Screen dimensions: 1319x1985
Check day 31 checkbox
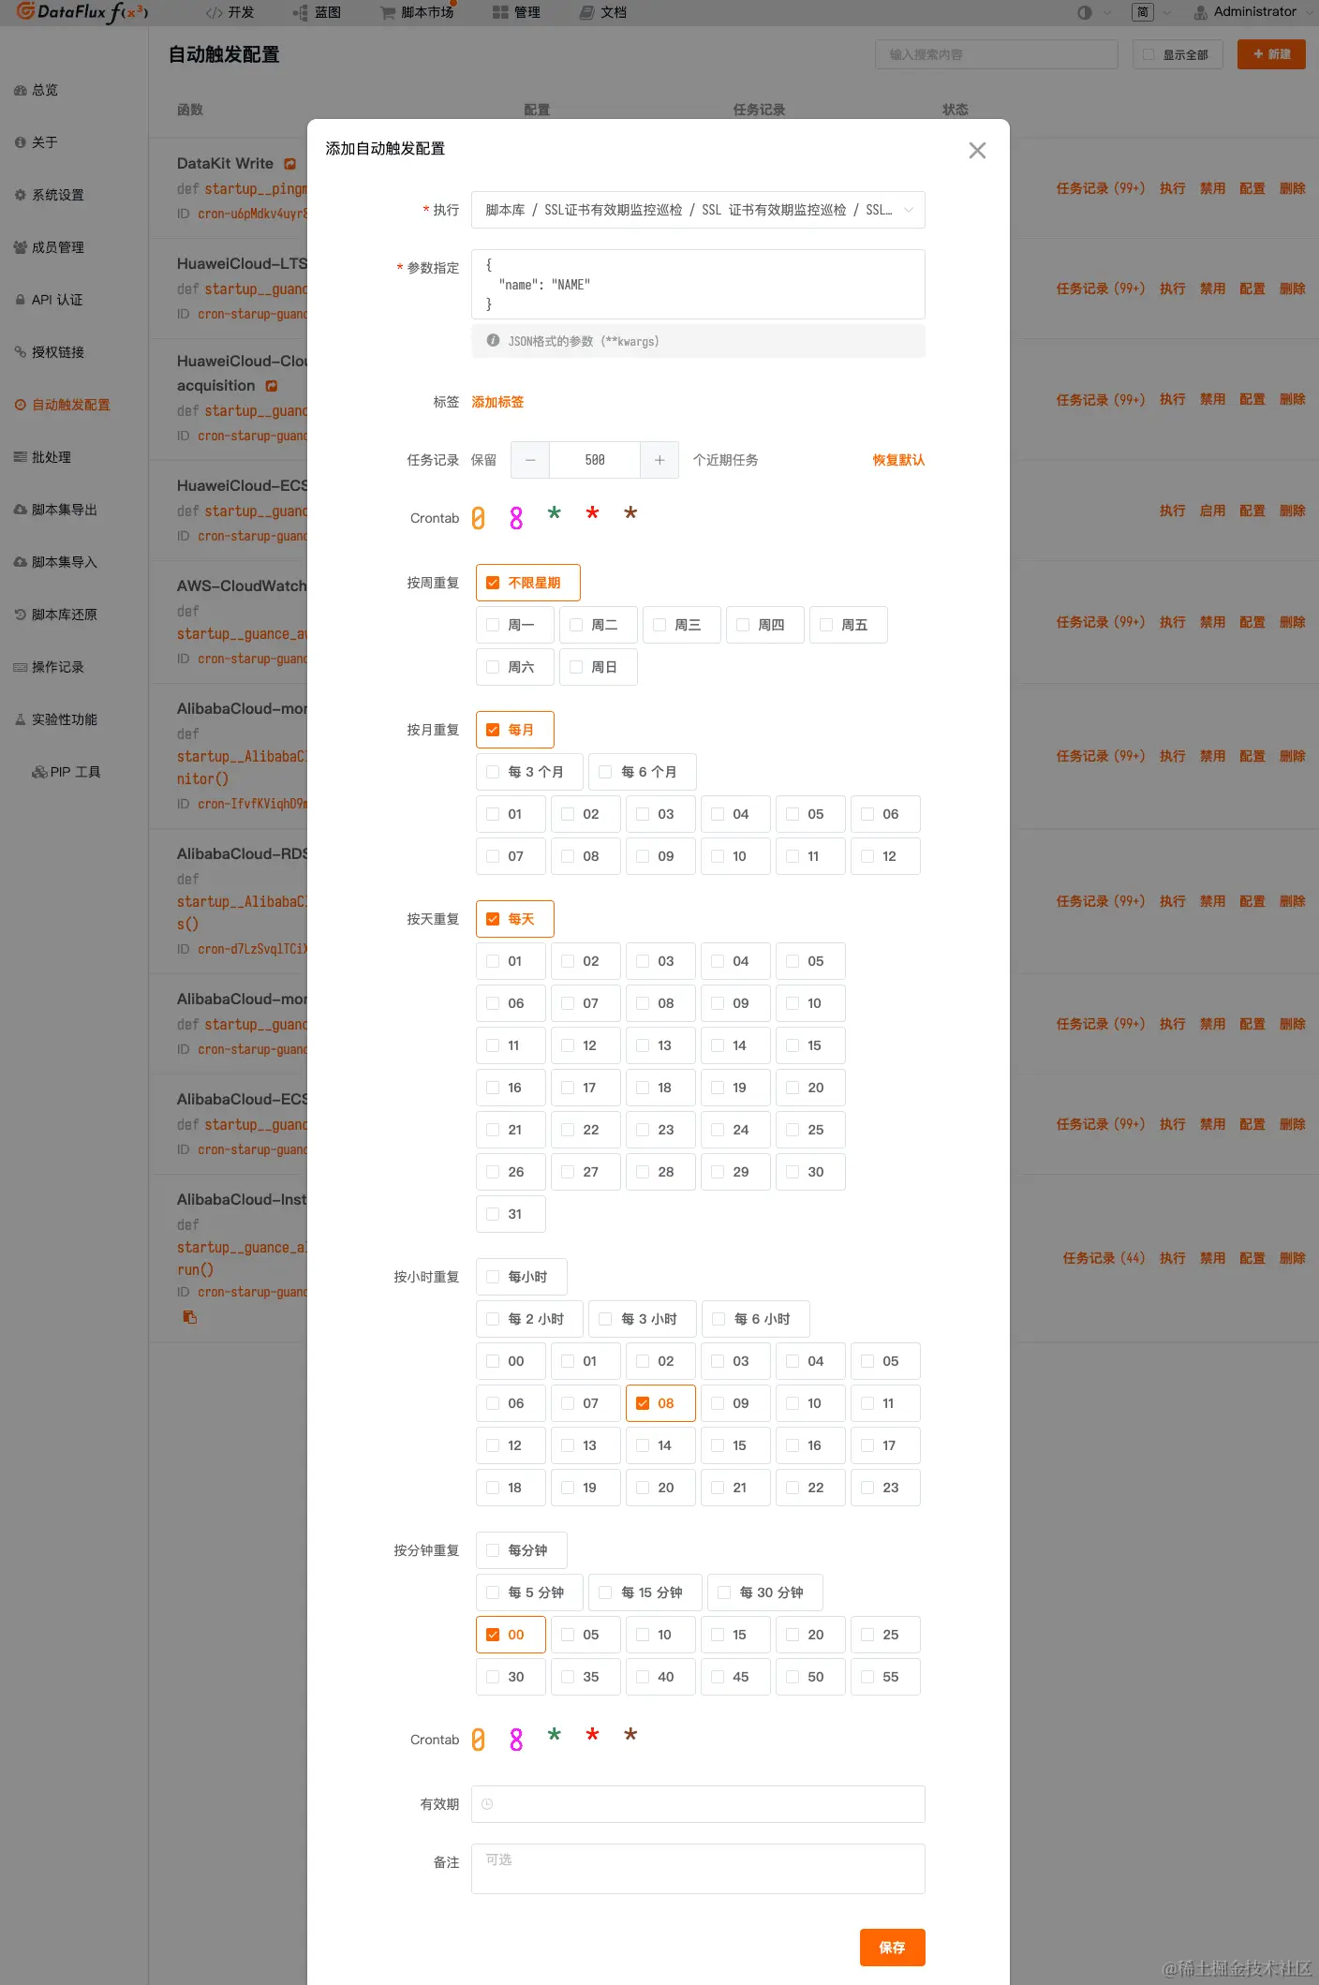tap(511, 1214)
